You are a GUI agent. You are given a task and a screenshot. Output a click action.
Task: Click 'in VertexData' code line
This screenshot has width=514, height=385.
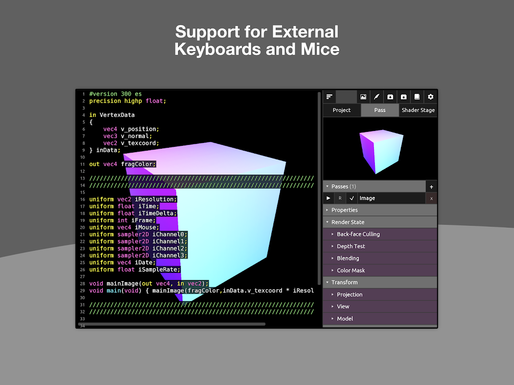[112, 115]
